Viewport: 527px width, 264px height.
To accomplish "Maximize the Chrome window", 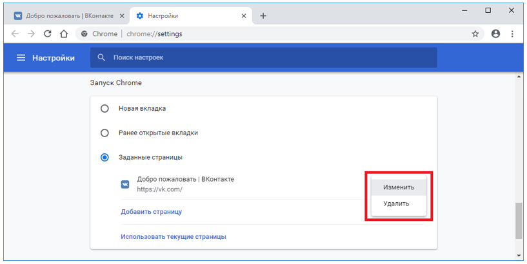I will [x=488, y=11].
